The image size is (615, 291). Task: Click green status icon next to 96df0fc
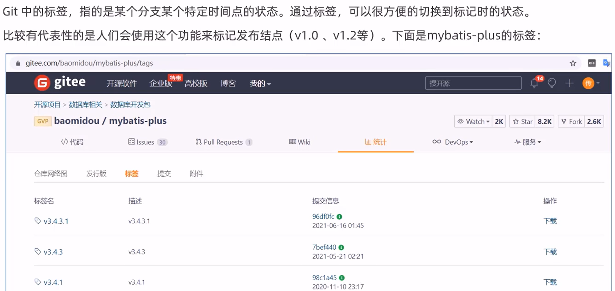coord(339,217)
